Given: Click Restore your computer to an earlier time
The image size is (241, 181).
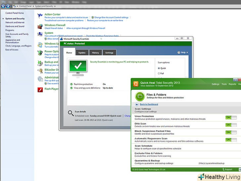Looking at the screenshot, I should tap(105, 20).
